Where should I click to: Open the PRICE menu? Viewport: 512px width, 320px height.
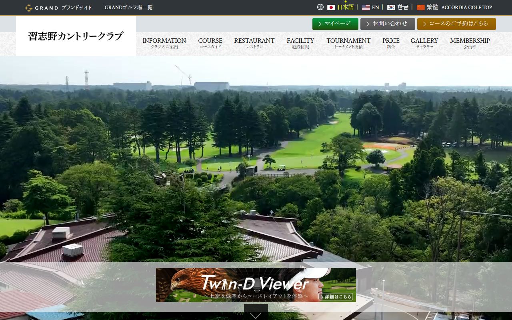point(391,43)
